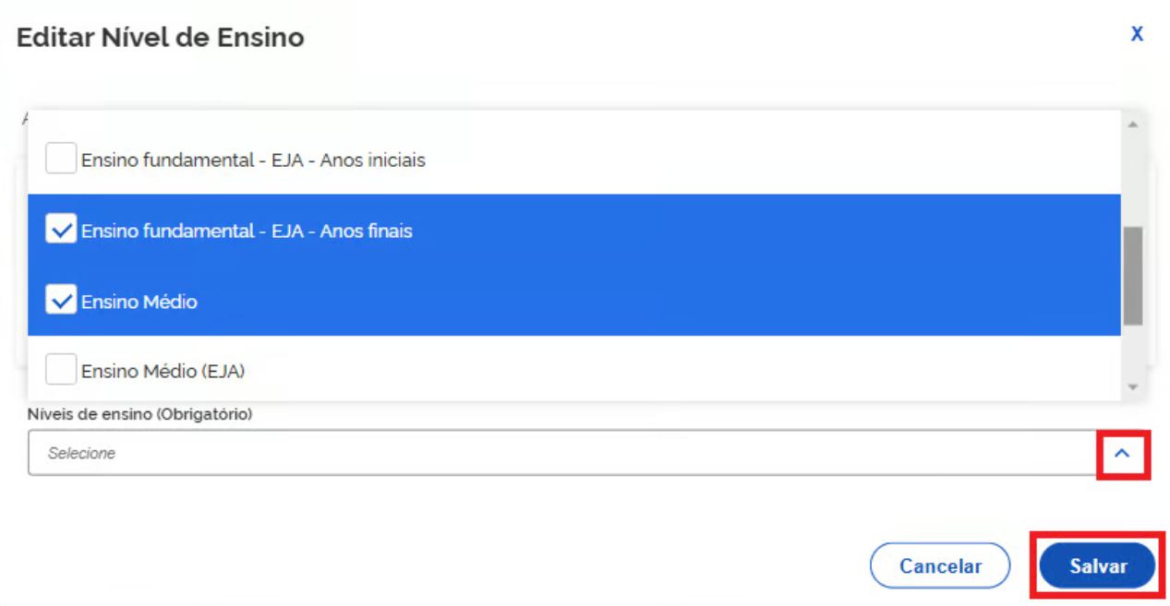The image size is (1170, 606).
Task: Focus the Selecione input field
Action: pos(554,453)
